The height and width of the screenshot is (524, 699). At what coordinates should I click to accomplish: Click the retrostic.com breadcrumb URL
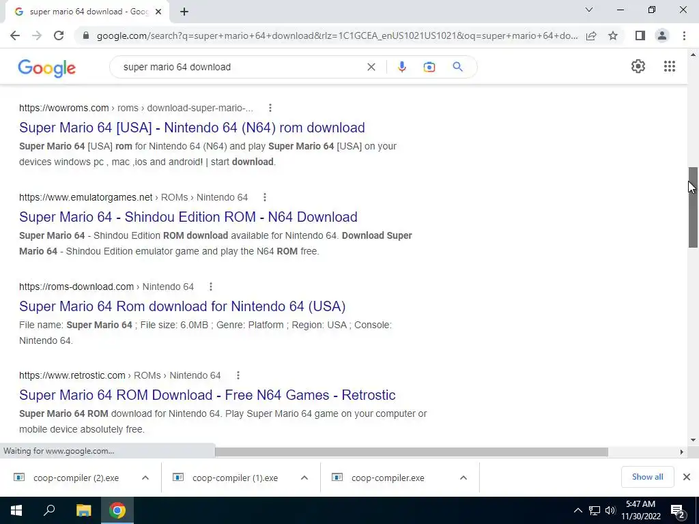pos(119,375)
